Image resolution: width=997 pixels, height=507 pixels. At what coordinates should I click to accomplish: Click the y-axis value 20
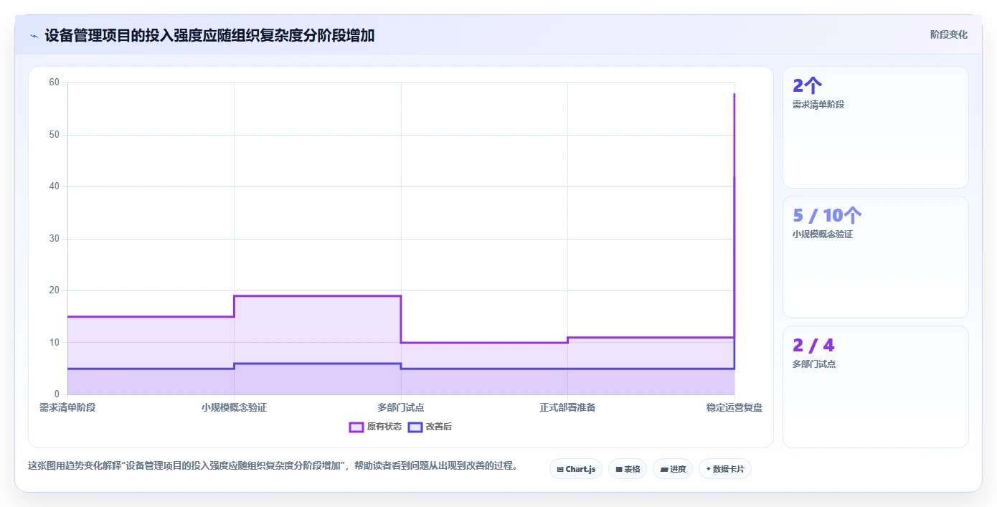(x=55, y=290)
